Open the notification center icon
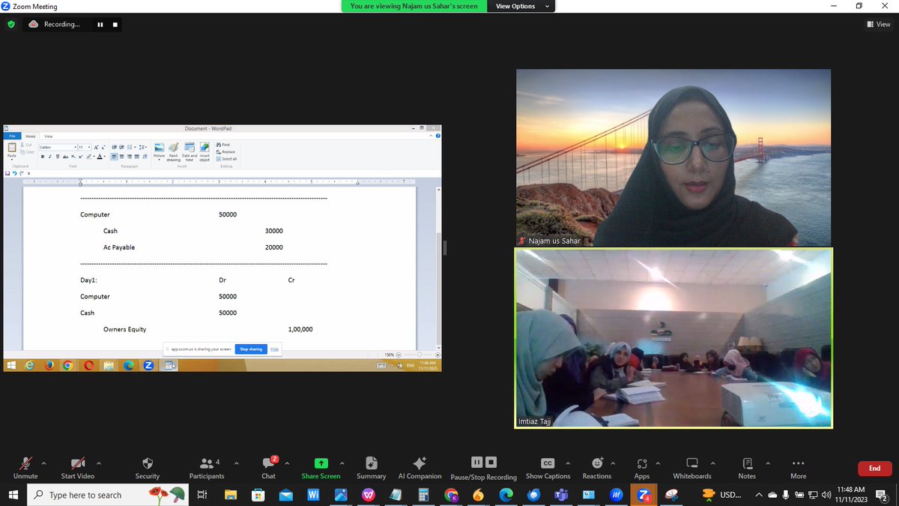This screenshot has height=506, width=899. point(881,495)
